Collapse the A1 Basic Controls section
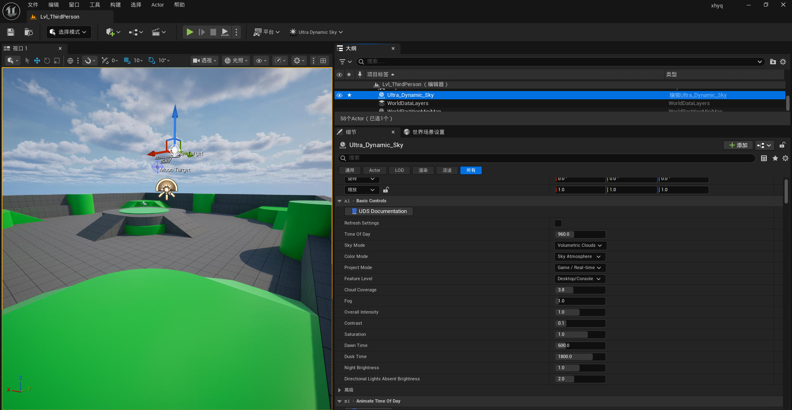The height and width of the screenshot is (410, 792). point(339,201)
